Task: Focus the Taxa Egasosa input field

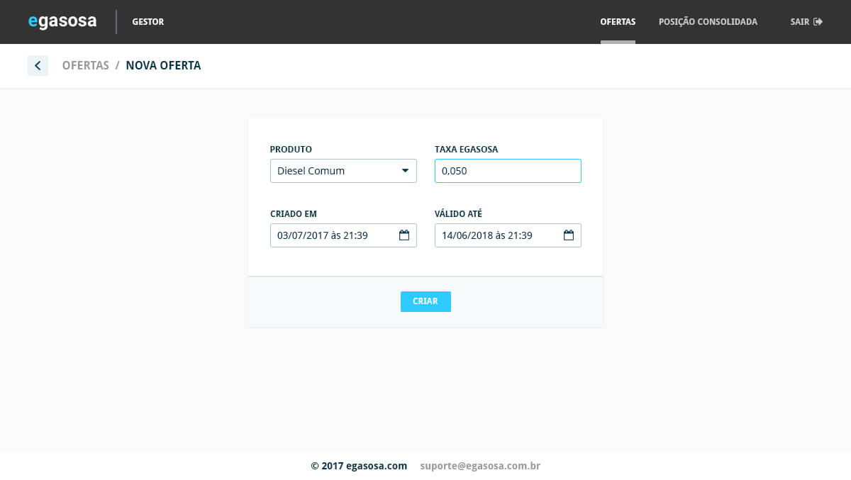Action: click(508, 171)
